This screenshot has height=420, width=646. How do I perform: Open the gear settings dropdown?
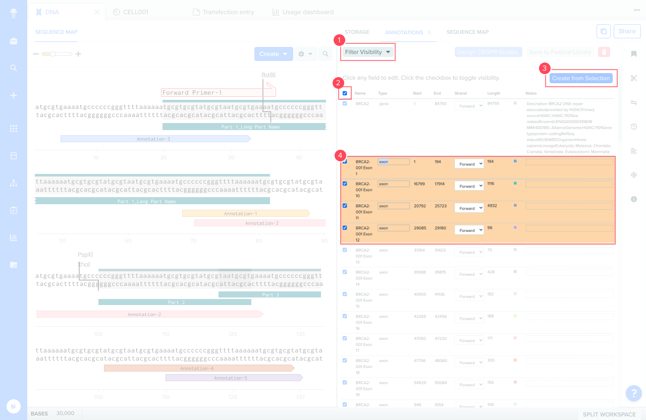[x=305, y=54]
